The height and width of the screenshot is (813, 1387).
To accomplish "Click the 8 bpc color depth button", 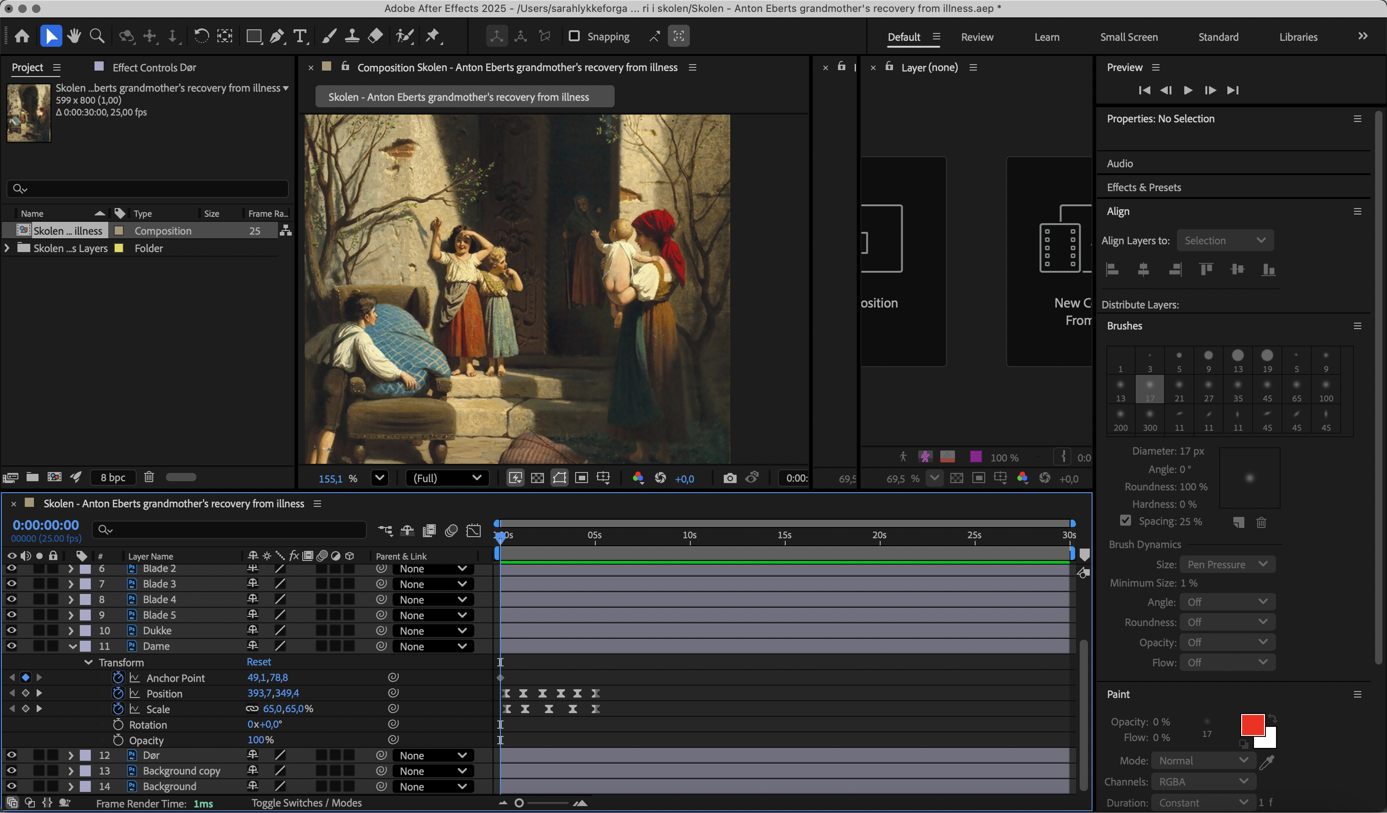I will 113,478.
